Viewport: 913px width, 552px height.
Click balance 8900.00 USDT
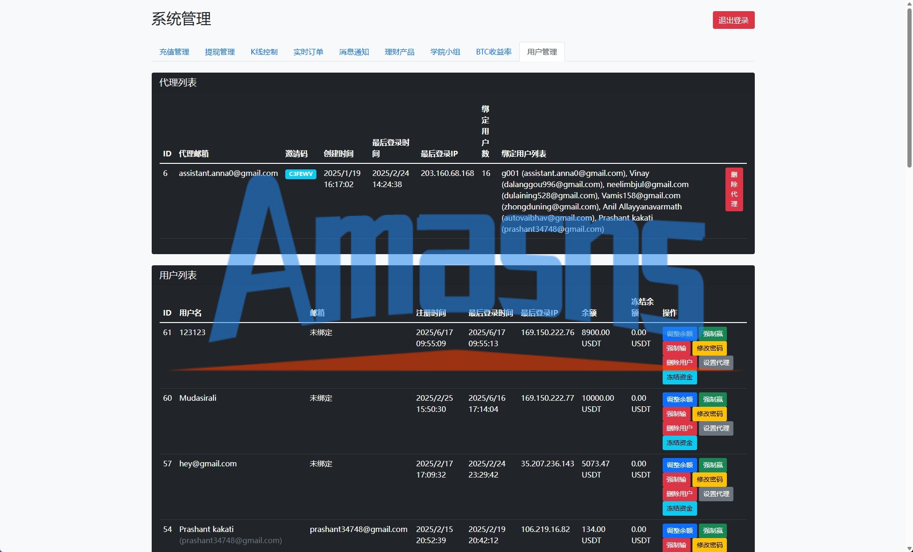596,338
